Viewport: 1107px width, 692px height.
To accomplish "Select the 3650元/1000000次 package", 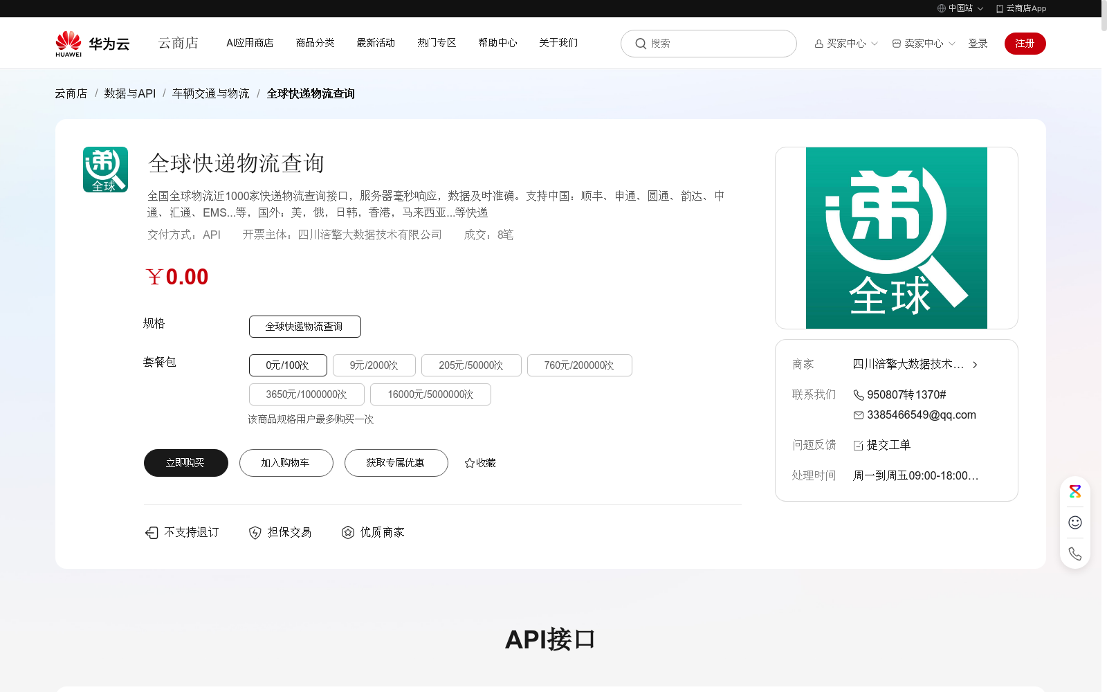I will tap(307, 394).
